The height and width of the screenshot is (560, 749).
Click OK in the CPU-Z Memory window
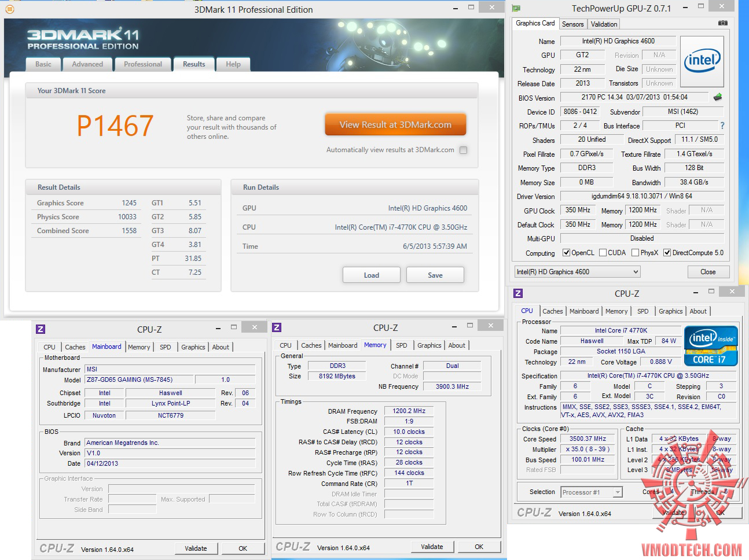tap(479, 547)
